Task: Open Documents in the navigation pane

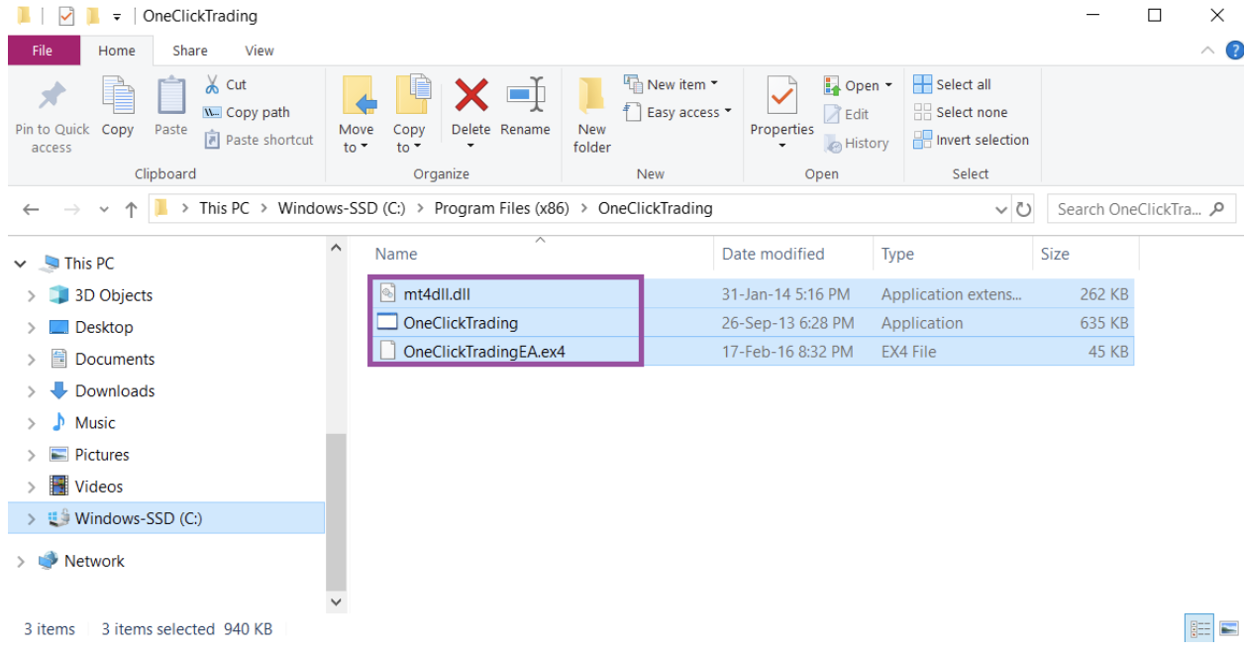Action: click(x=115, y=359)
